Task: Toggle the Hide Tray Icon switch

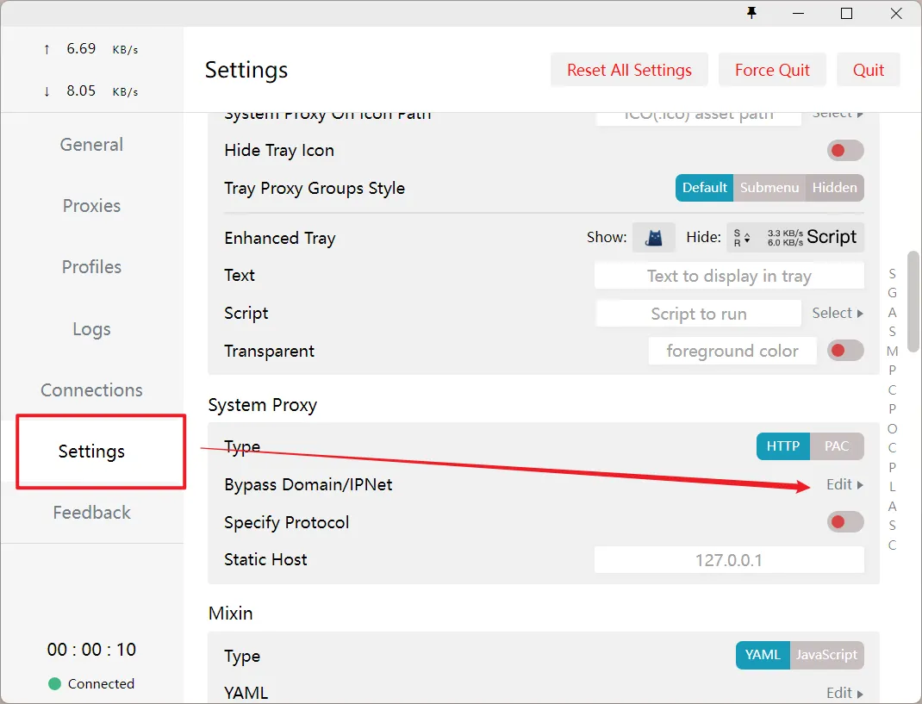Action: click(844, 151)
